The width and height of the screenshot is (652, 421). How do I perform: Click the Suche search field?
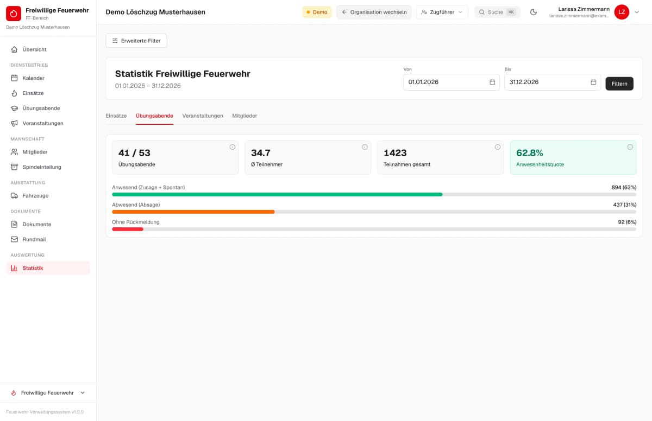(497, 12)
